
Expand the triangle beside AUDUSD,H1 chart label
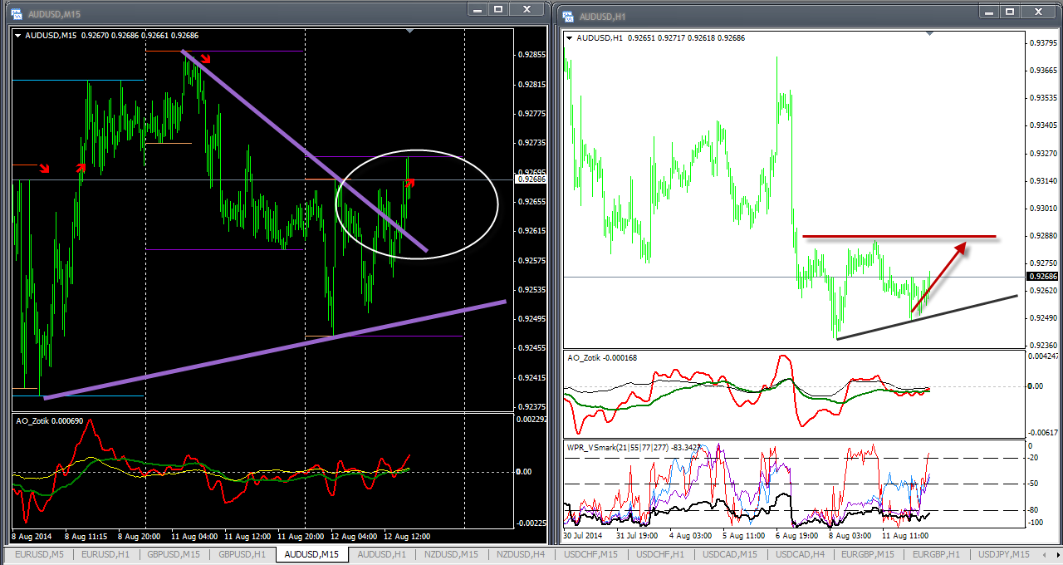[x=570, y=38]
